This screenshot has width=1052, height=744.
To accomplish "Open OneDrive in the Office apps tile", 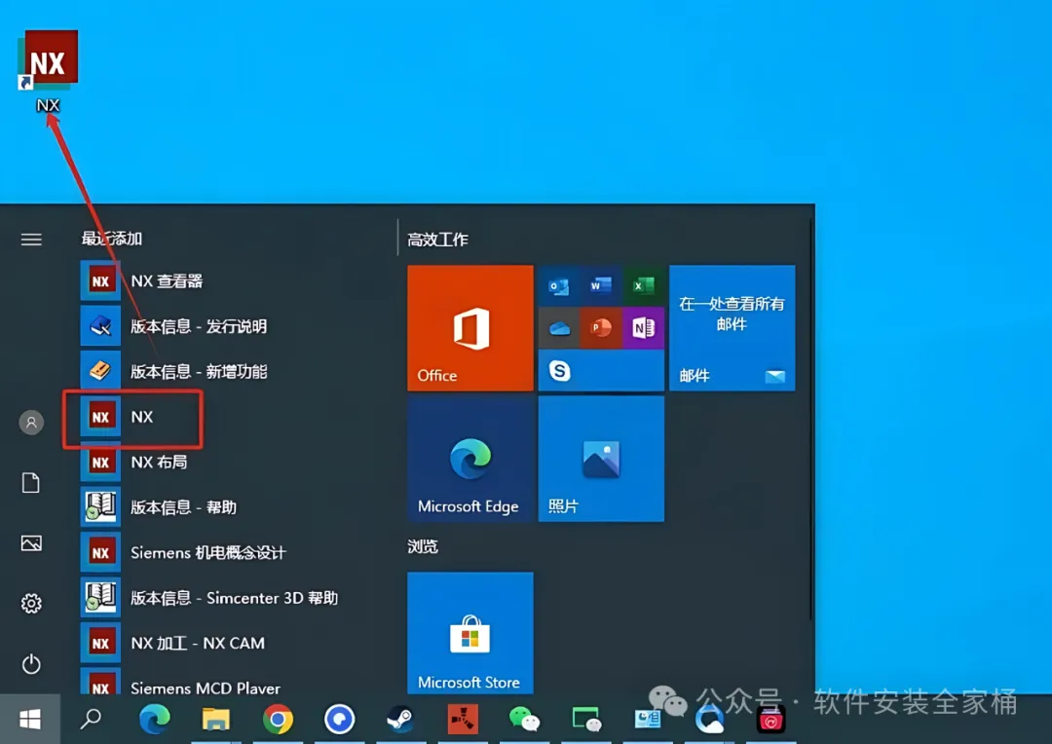I will pyautogui.click(x=559, y=328).
